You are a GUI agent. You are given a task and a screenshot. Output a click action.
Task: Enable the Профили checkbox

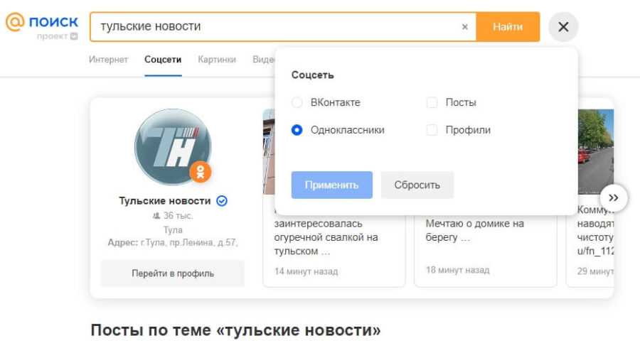(x=432, y=130)
